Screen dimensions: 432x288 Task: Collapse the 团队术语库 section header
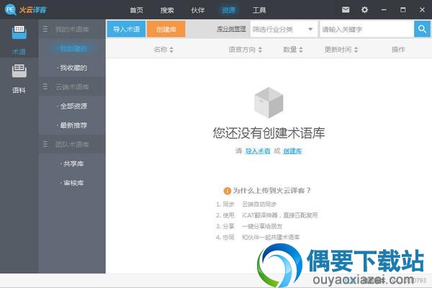click(x=72, y=144)
